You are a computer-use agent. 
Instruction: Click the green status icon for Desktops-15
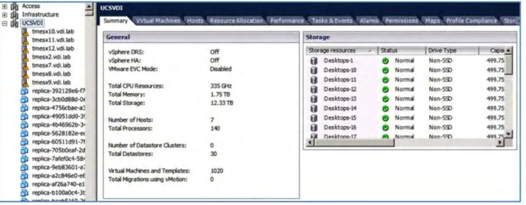[x=386, y=118]
